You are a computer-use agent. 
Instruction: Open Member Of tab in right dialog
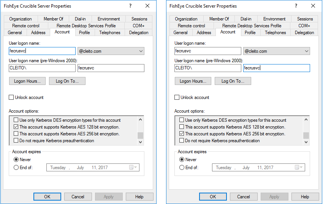click(219, 19)
